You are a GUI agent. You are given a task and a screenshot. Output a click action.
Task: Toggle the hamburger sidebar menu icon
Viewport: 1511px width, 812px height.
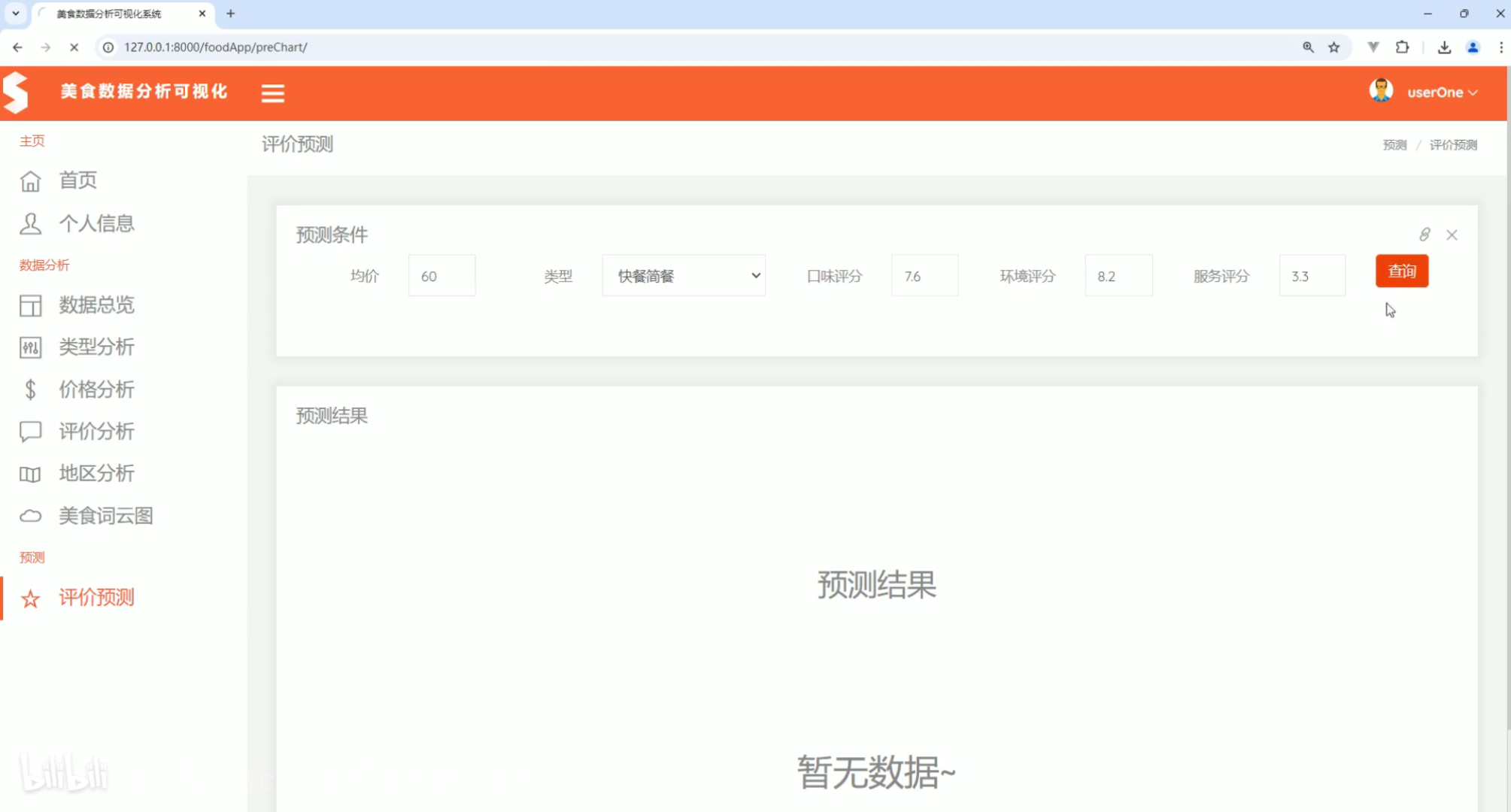point(272,93)
